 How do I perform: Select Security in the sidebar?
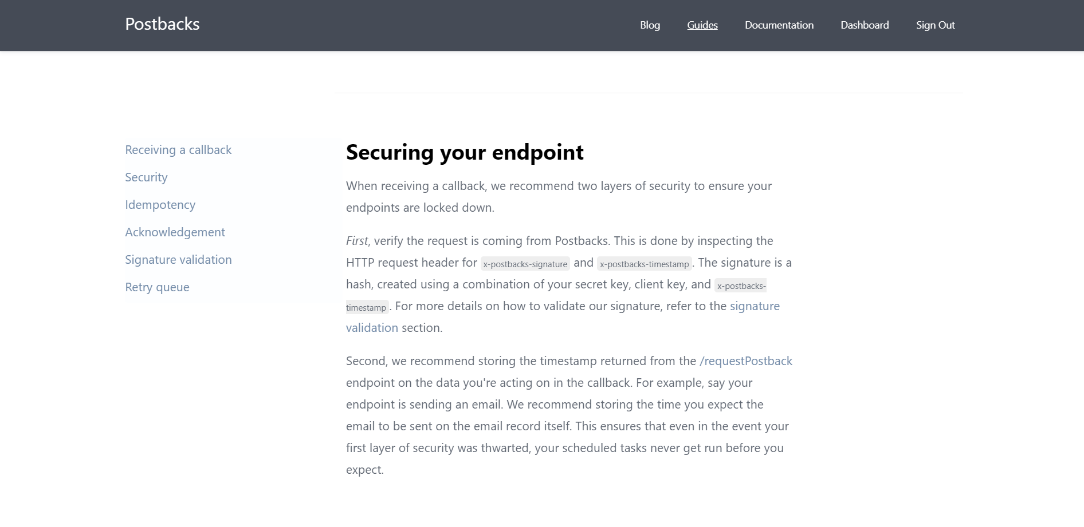pos(146,177)
